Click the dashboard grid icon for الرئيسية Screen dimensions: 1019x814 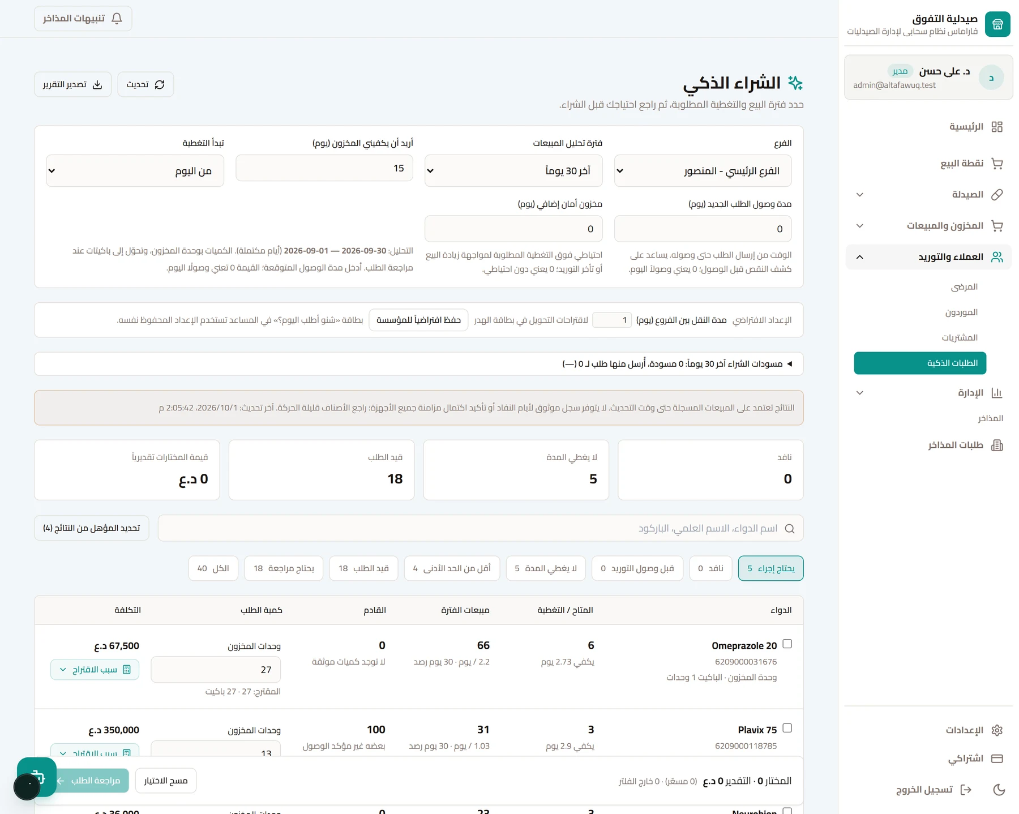tap(997, 127)
